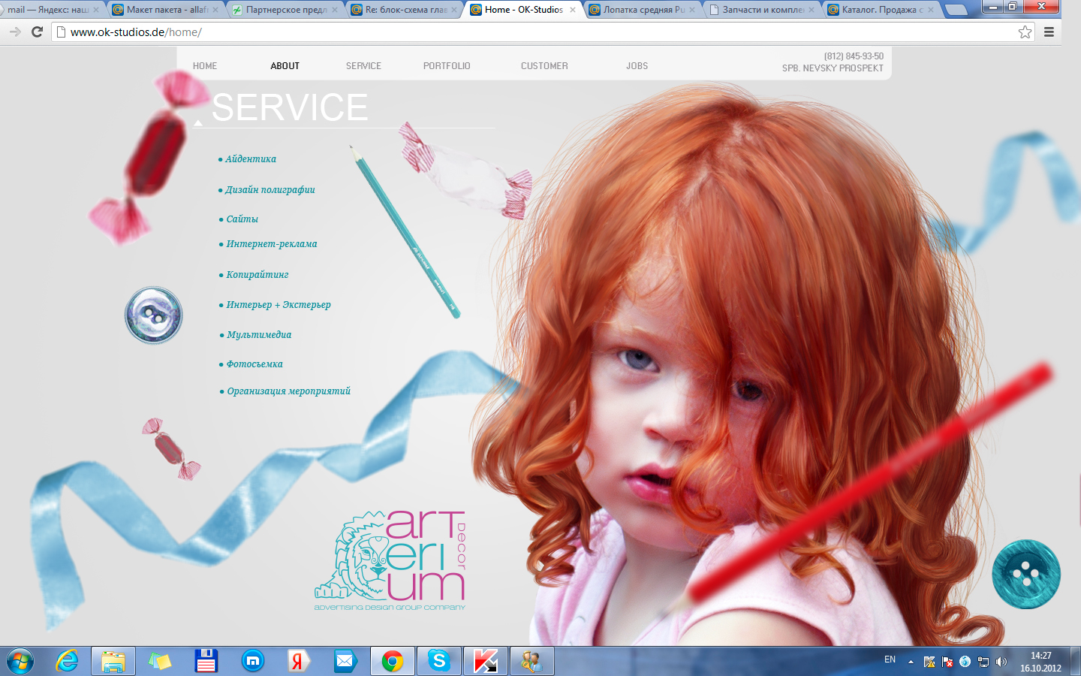Open the HOME site menu item
Screen dimensions: 1081x676
[205, 66]
